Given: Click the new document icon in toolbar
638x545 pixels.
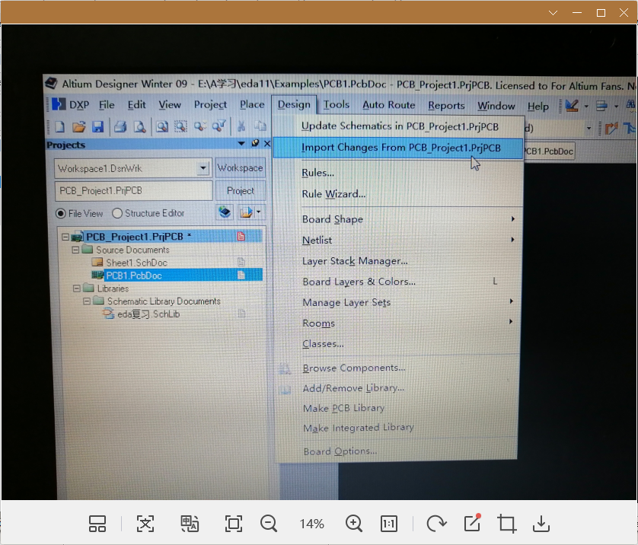Looking at the screenshot, I should [x=59, y=127].
